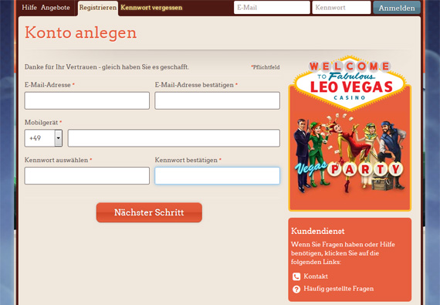Viewport: 440px width, 305px height.
Task: Click the Anmelden button
Action: click(x=397, y=8)
